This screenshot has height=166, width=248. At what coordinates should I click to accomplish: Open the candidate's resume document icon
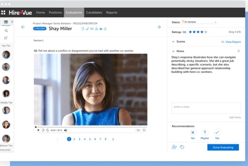[x=83, y=29]
